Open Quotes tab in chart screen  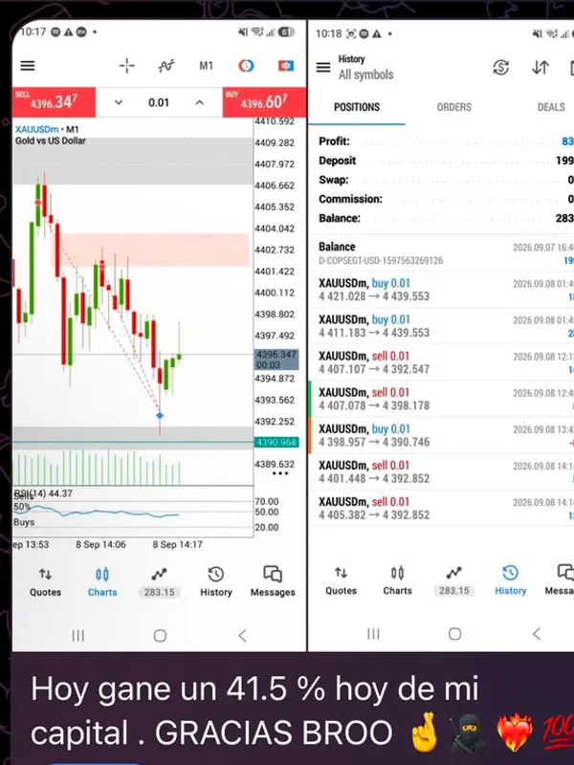45,582
